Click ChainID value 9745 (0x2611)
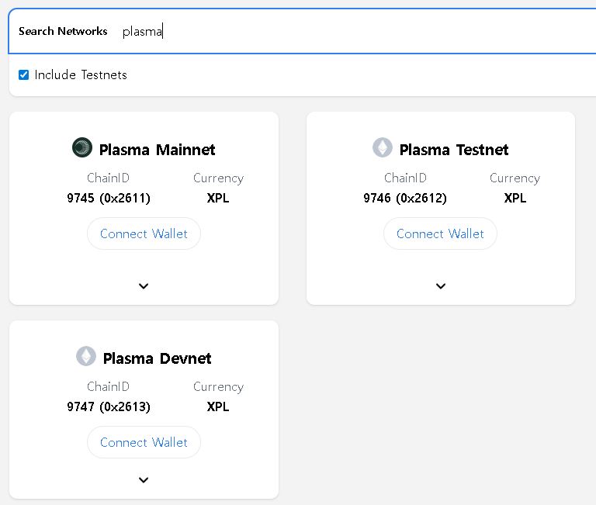Image resolution: width=596 pixels, height=505 pixels. tap(109, 198)
